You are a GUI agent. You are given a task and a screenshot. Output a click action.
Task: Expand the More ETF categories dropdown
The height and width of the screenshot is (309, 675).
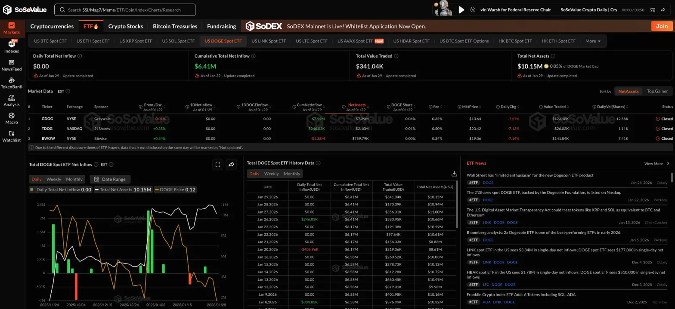593,41
